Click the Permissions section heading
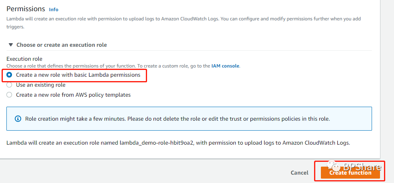 26,9
